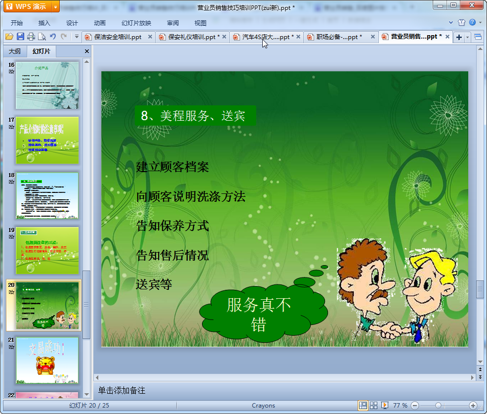Switch to the 幻灯片 pane tab

41,51
